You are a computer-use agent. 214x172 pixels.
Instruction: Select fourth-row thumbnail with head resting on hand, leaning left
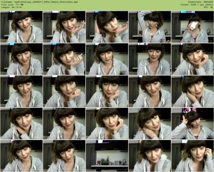click(x=150, y=123)
